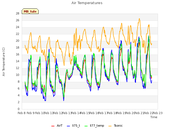
Task: Select the li77_temp legend label
Action: pos(97,126)
